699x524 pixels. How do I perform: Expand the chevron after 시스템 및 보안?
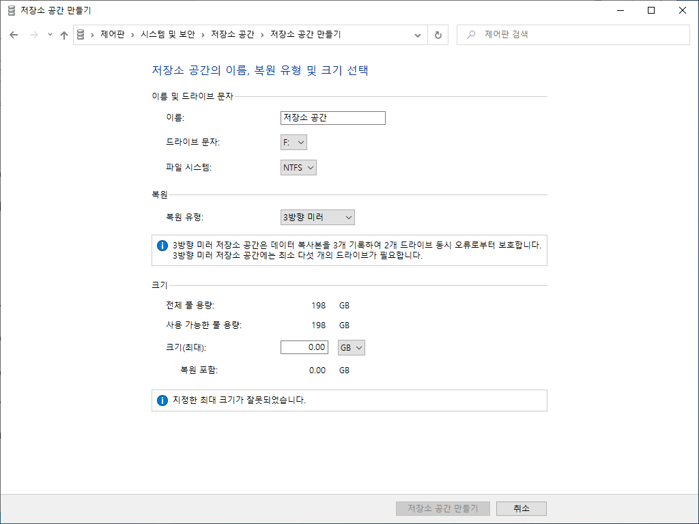pyautogui.click(x=203, y=35)
